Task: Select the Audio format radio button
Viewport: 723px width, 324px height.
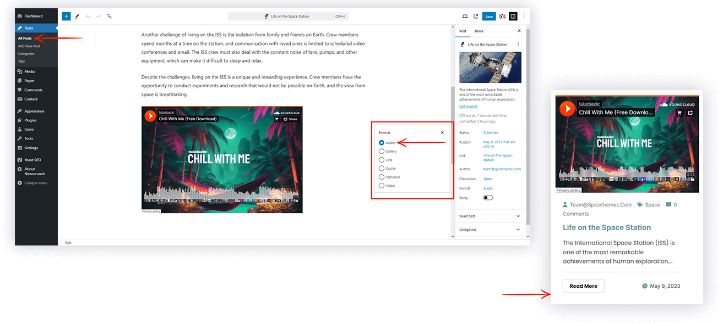Action: (x=382, y=143)
